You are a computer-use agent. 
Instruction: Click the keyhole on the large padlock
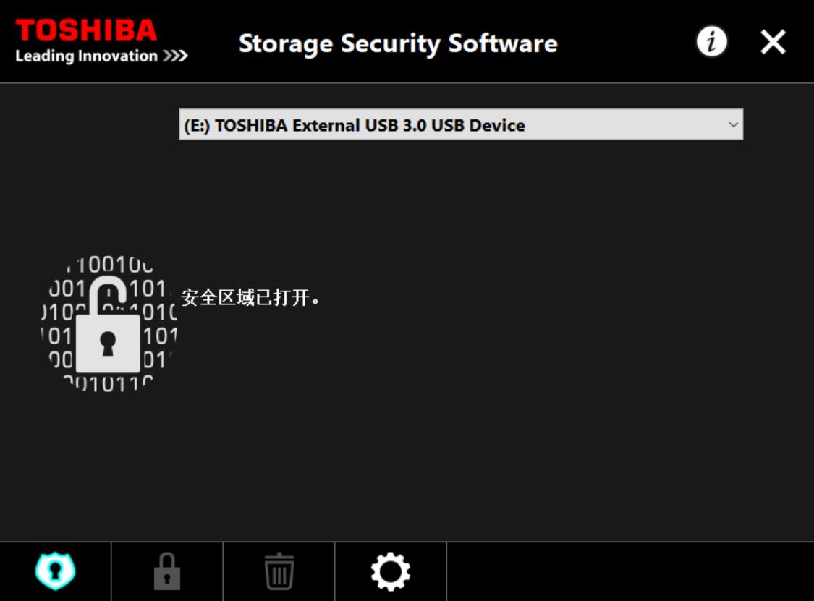click(108, 344)
